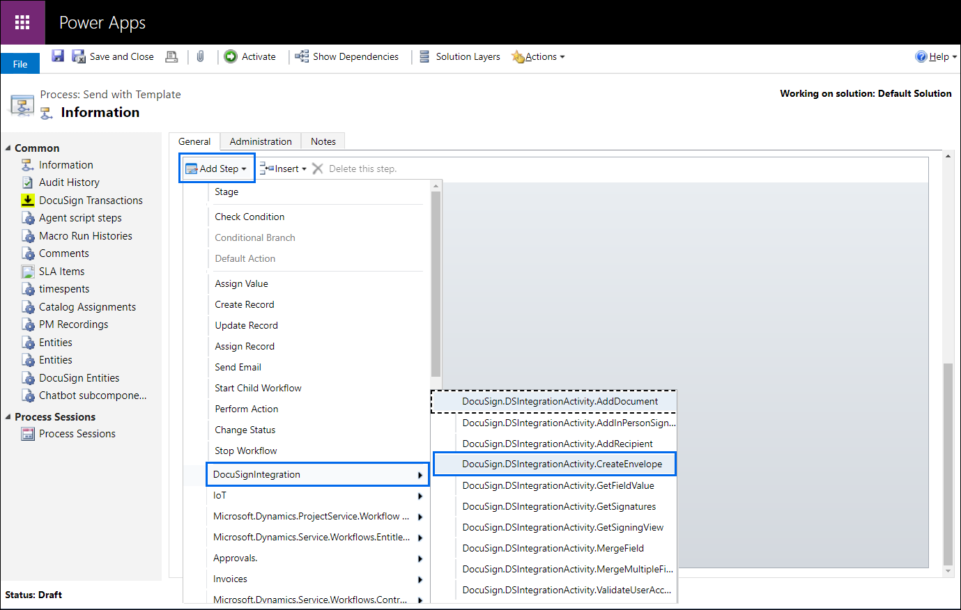Click the step menu vertical scrollbar
Screen dimensions: 961x610
tap(436, 284)
